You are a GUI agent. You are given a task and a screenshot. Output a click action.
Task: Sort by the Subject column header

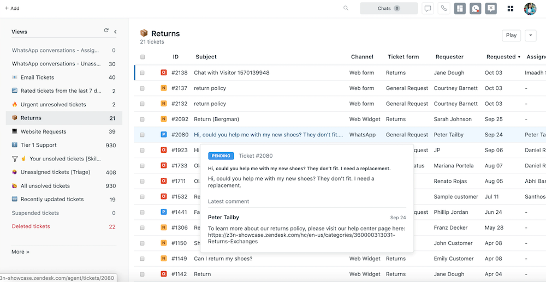206,57
